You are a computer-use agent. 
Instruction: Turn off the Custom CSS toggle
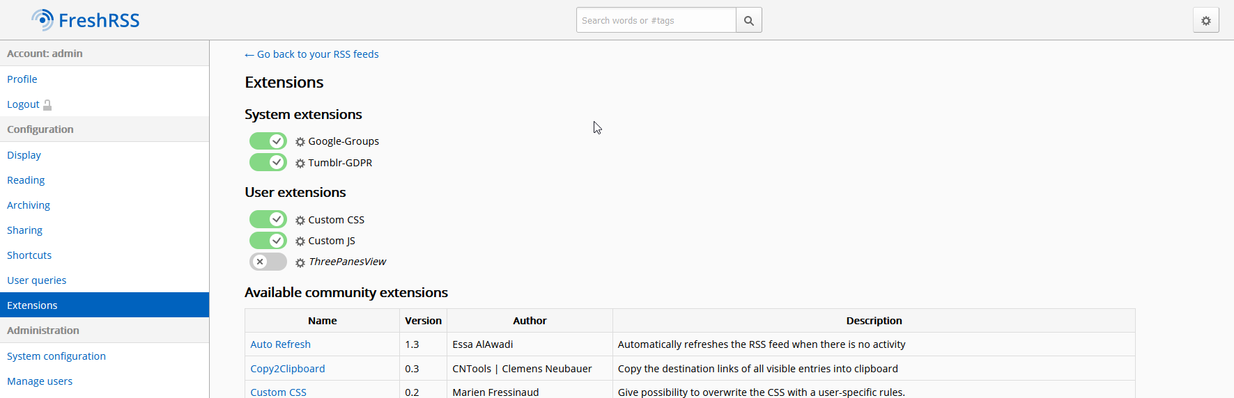[x=268, y=220]
